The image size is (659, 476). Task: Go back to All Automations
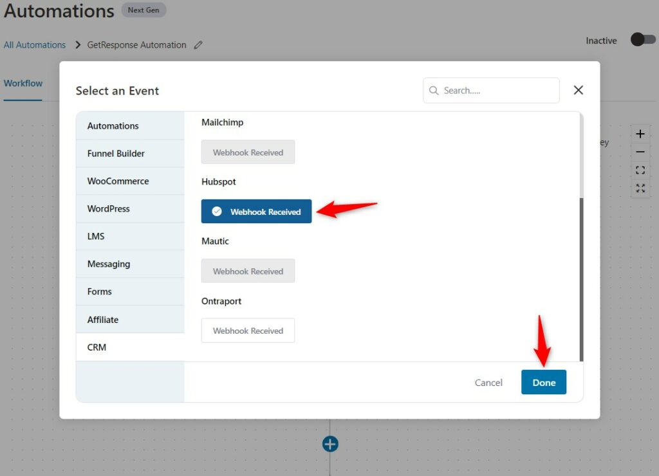pos(35,45)
